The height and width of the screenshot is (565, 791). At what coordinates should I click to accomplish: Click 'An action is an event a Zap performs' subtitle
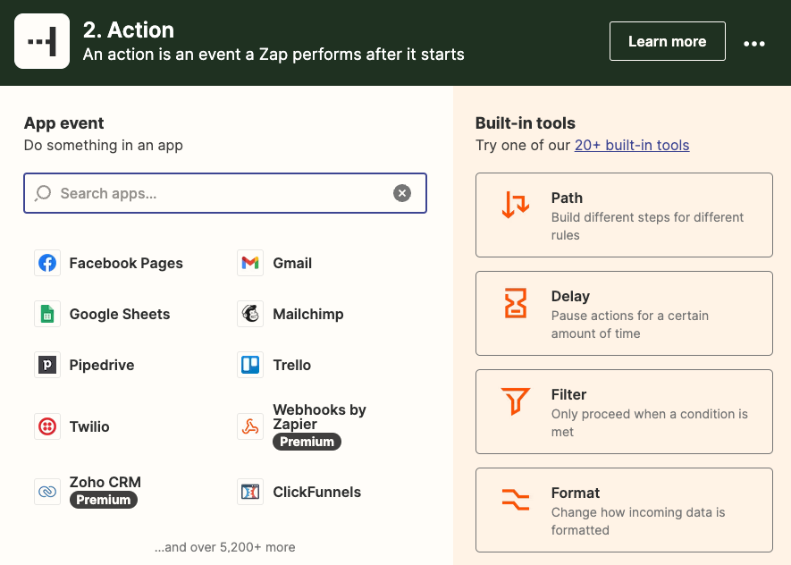[273, 55]
